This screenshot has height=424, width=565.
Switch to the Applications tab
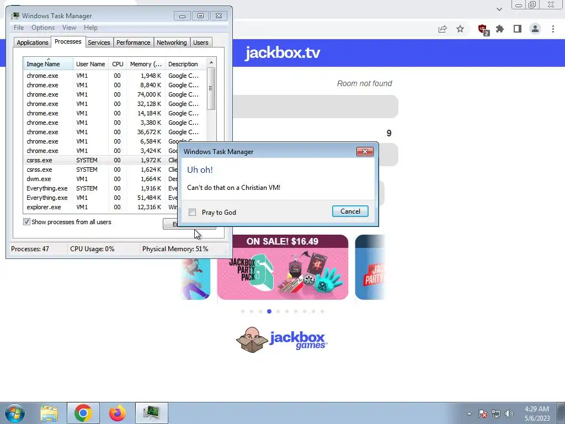click(x=33, y=43)
